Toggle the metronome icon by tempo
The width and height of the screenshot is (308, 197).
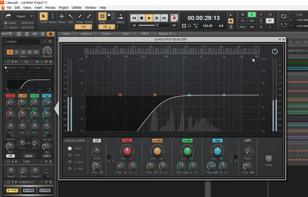231,27
